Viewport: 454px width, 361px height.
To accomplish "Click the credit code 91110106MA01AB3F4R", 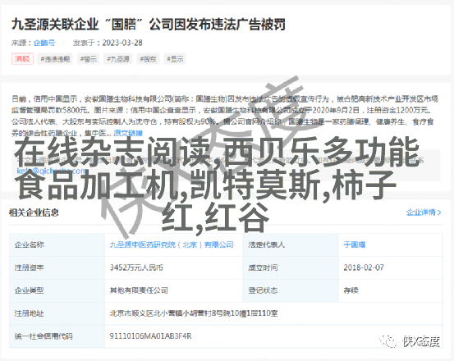I will [x=150, y=336].
